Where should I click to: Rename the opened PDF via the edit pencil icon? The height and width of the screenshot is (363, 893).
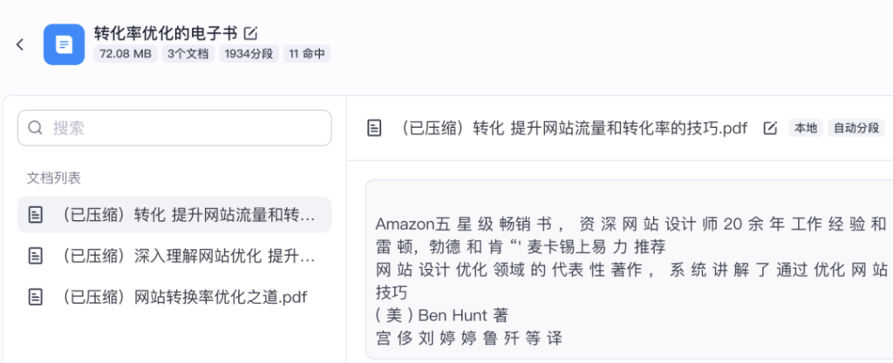coord(770,128)
